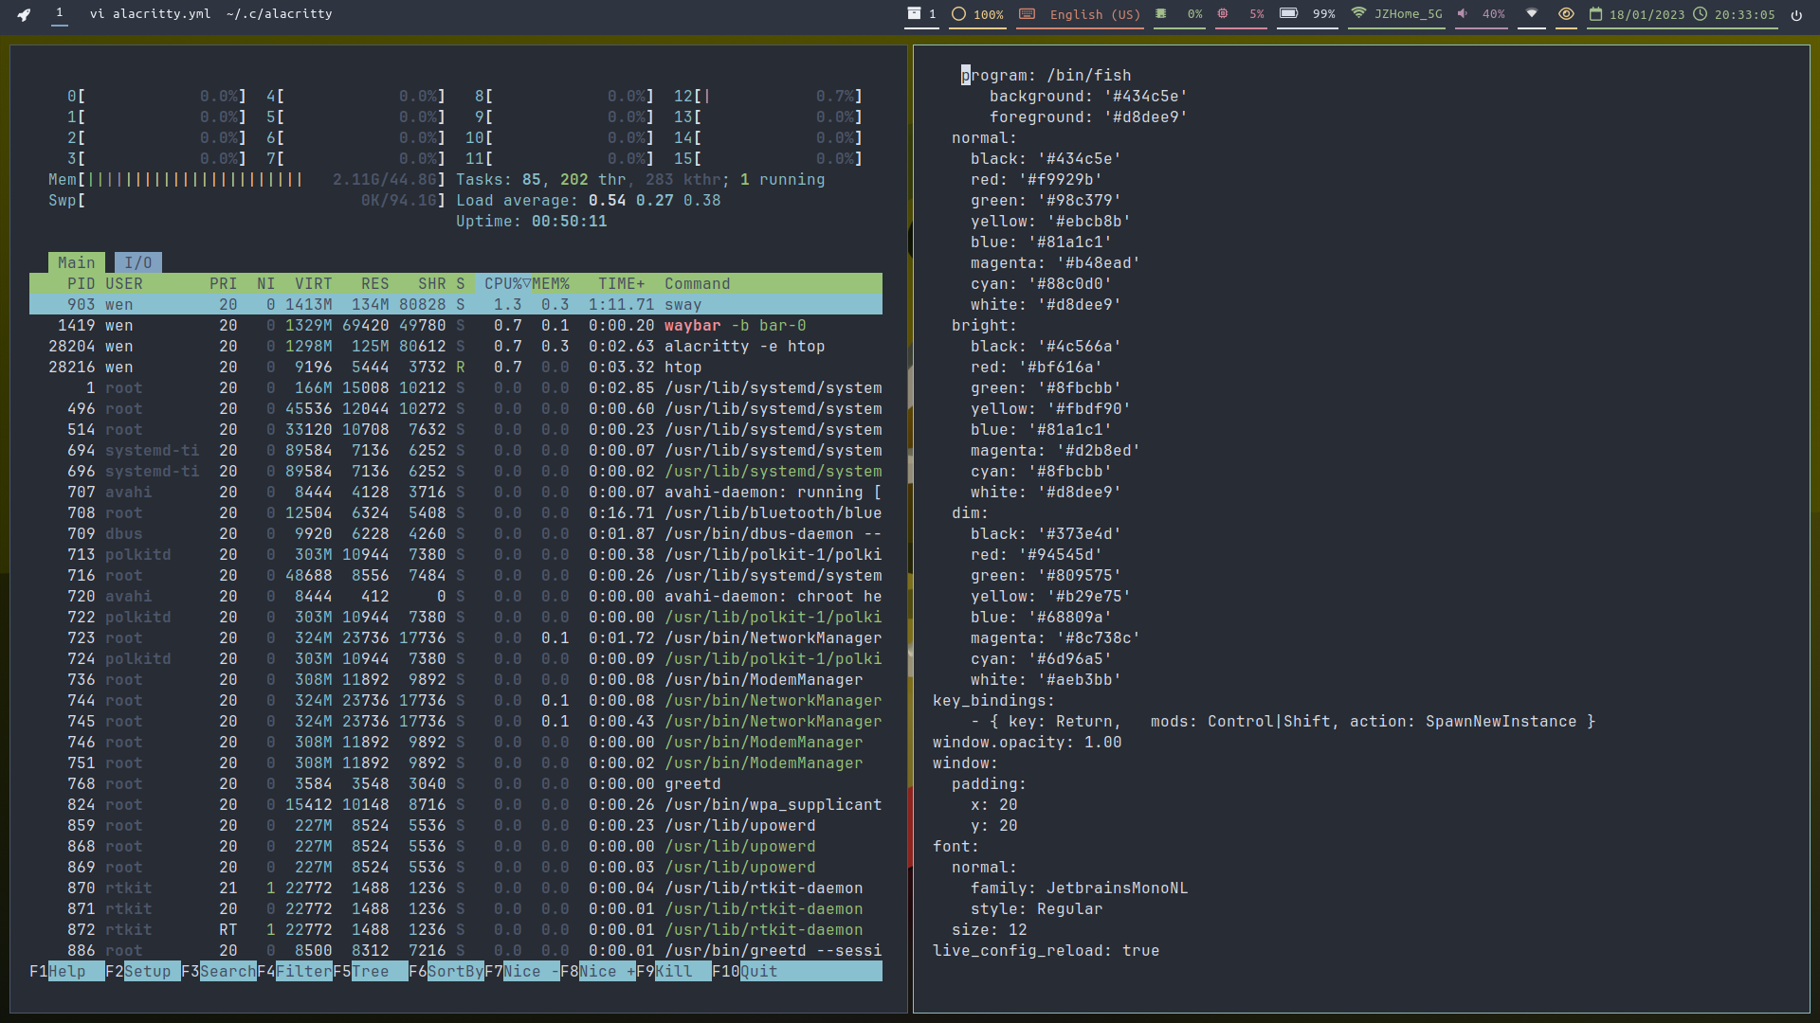Sort by the MEM% column header
This screenshot has width=1820, height=1023.
551,283
